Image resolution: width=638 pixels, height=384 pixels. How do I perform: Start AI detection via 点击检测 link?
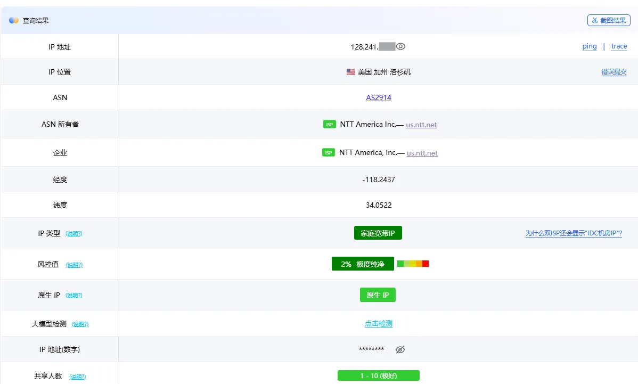click(378, 323)
